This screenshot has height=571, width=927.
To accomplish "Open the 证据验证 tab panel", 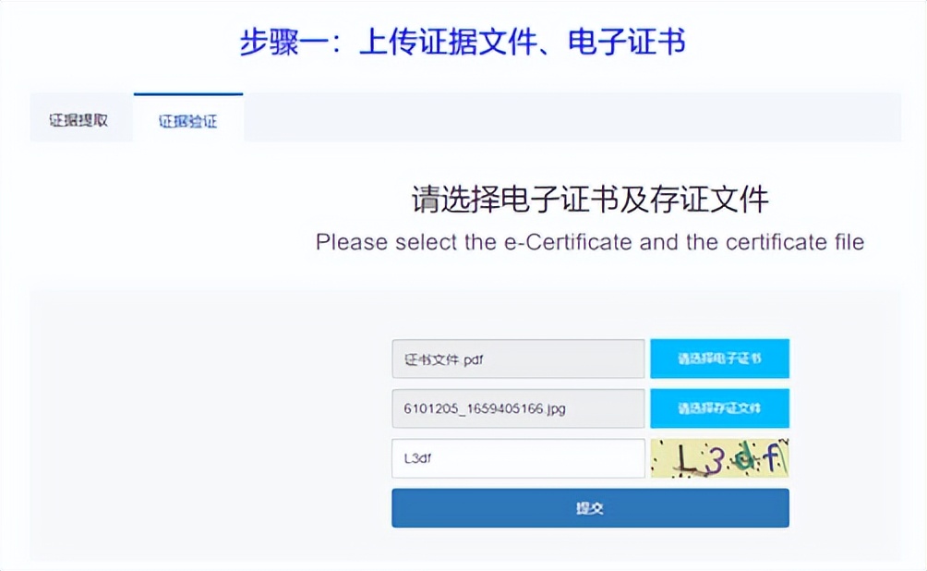I will click(187, 118).
